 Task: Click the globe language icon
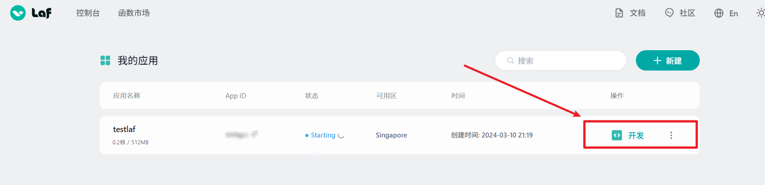[x=719, y=13]
